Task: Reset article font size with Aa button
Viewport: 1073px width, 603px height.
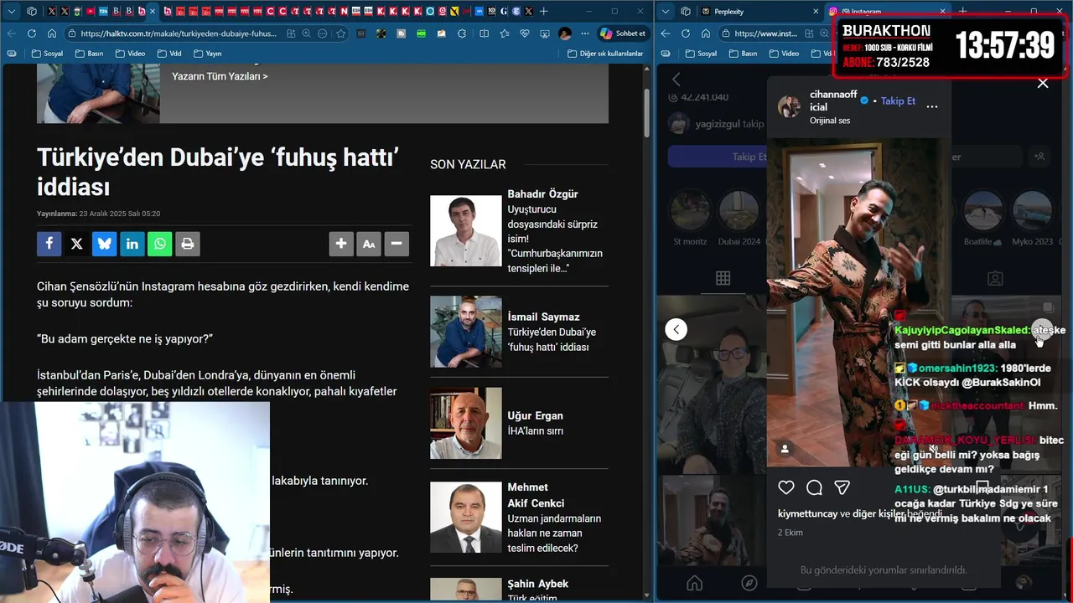Action: click(x=369, y=244)
